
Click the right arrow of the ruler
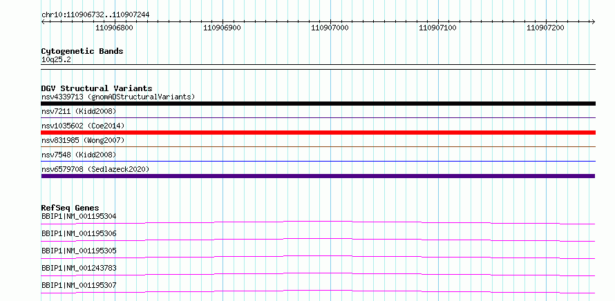pos(593,21)
